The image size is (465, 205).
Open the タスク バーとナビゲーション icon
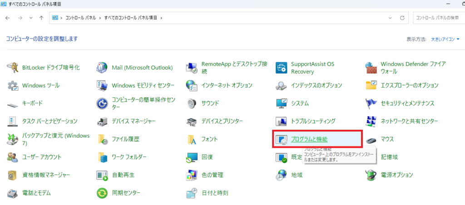[12, 121]
